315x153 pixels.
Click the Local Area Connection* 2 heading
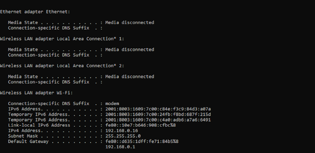pyautogui.click(x=62, y=66)
